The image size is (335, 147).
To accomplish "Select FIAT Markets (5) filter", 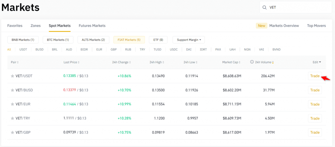I will click(129, 40).
